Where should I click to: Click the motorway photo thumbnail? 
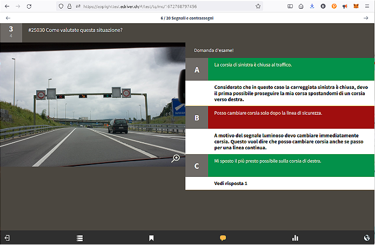pyautogui.click(x=92, y=104)
